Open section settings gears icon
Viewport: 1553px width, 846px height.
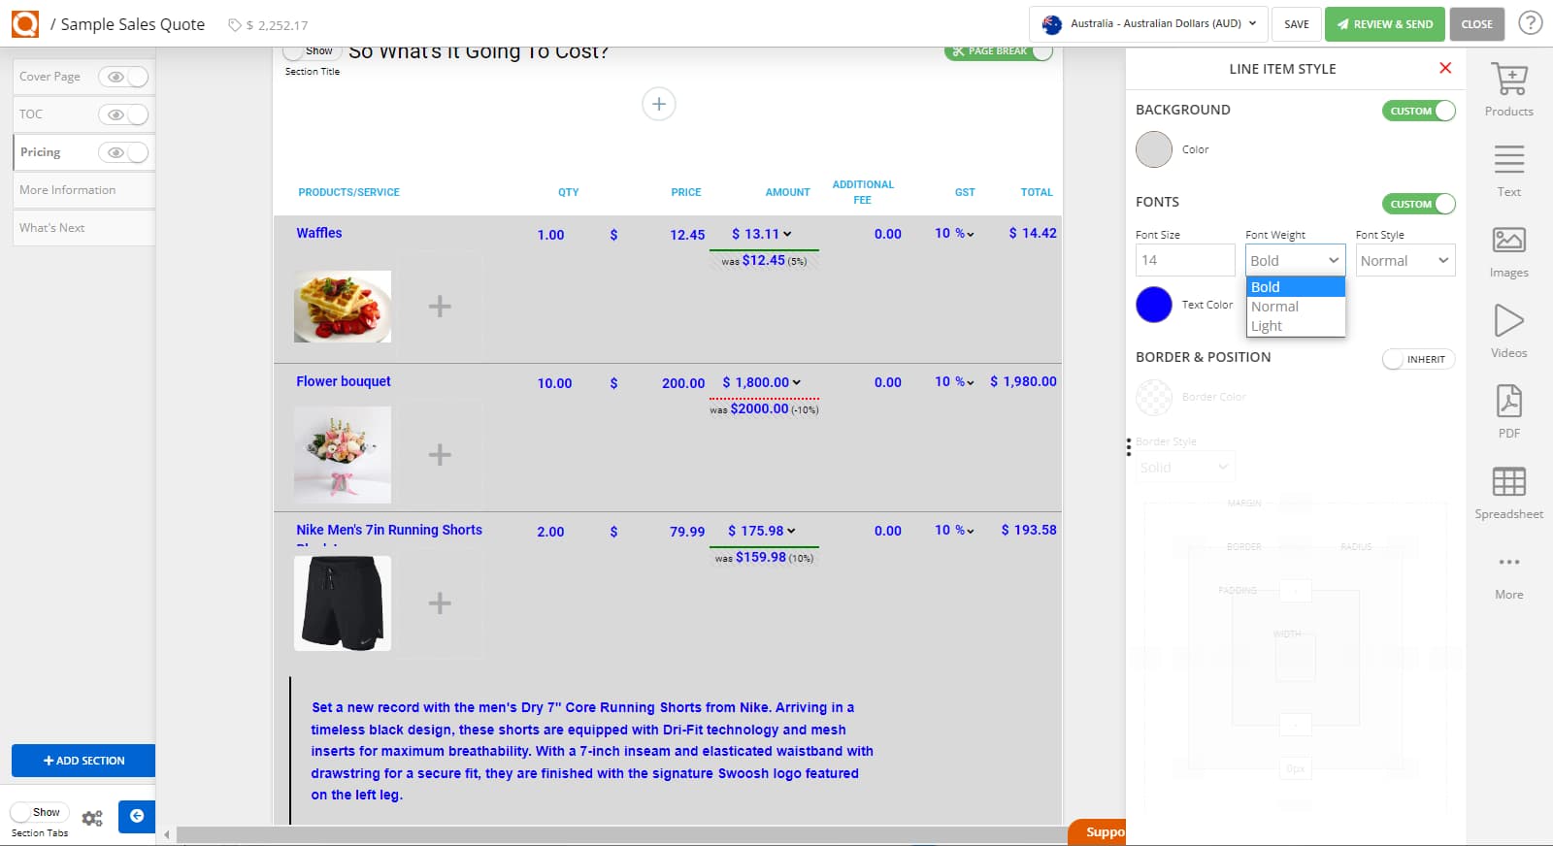tap(92, 818)
